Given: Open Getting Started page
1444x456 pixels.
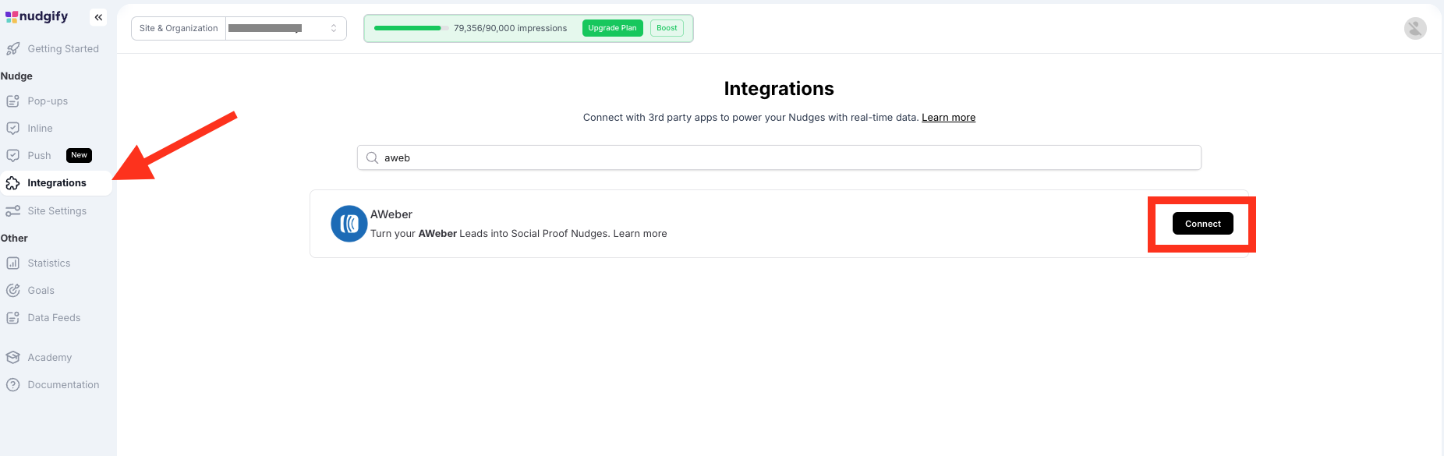Looking at the screenshot, I should [x=63, y=49].
